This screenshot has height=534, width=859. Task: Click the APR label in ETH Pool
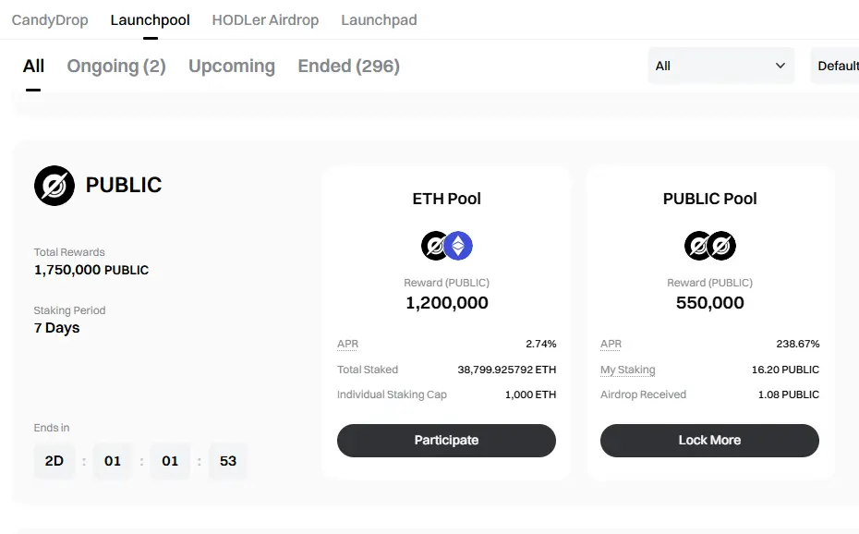click(x=348, y=344)
